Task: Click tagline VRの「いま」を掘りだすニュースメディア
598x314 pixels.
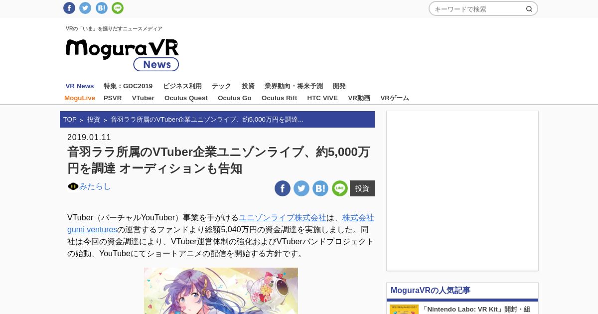Action: point(114,29)
